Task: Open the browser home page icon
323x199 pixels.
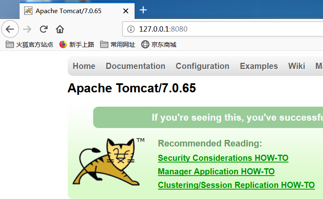Action: click(x=60, y=29)
